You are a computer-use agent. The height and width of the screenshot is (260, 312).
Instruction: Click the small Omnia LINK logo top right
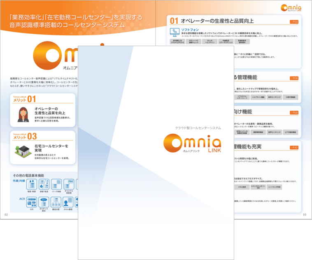click(x=291, y=8)
